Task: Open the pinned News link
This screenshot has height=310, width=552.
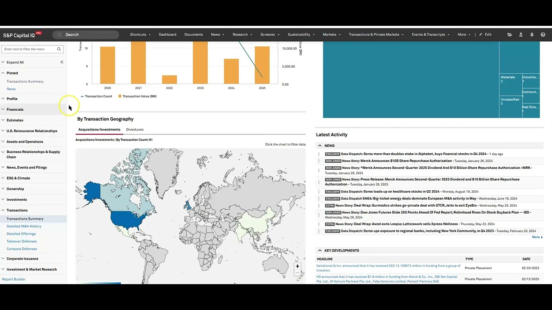Action: (x=11, y=89)
